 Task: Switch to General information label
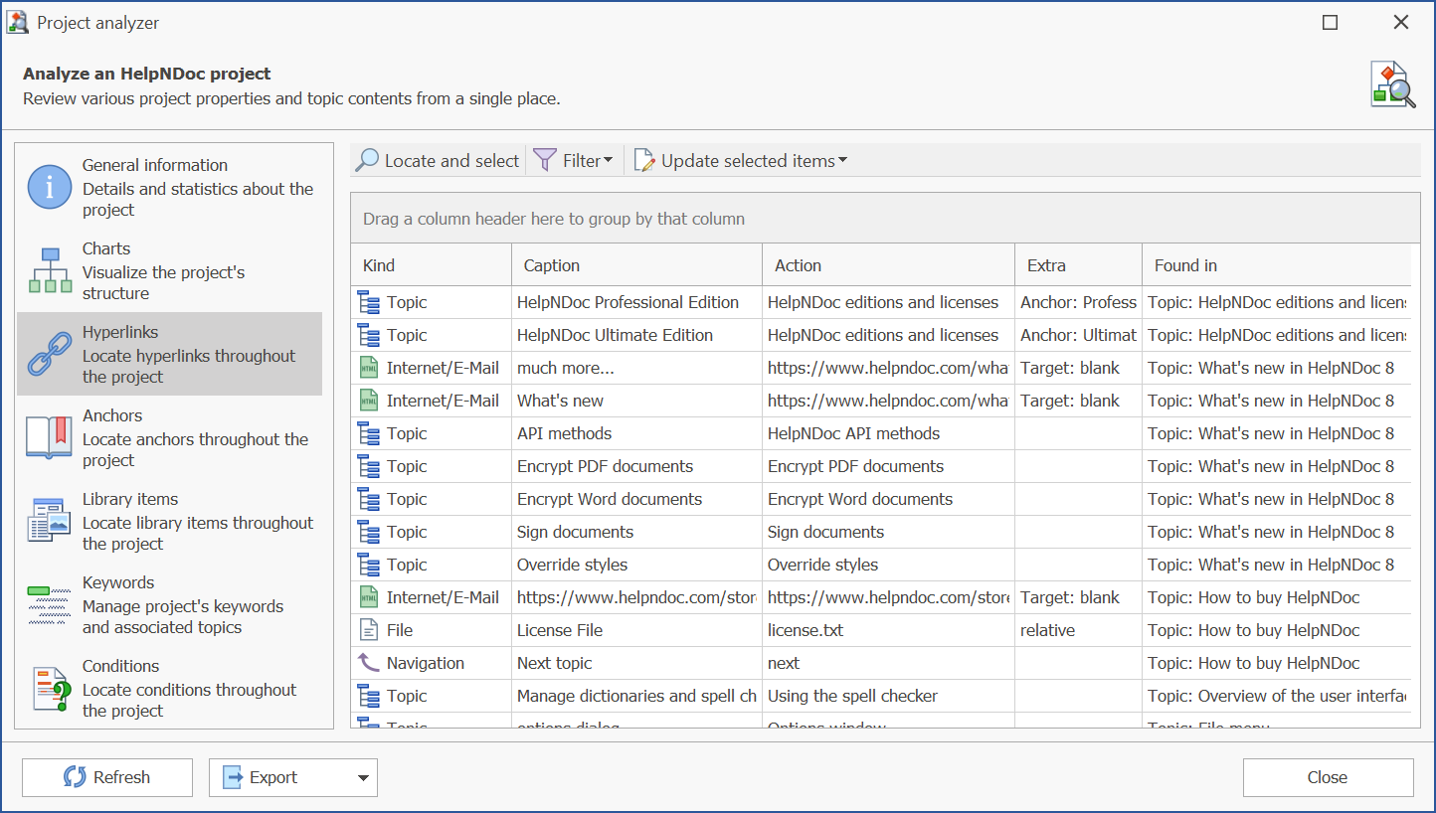tap(155, 165)
